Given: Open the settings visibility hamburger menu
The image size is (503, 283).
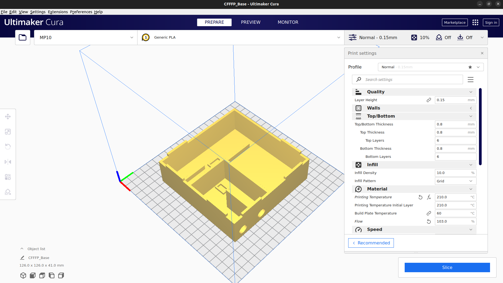Looking at the screenshot, I should (471, 80).
